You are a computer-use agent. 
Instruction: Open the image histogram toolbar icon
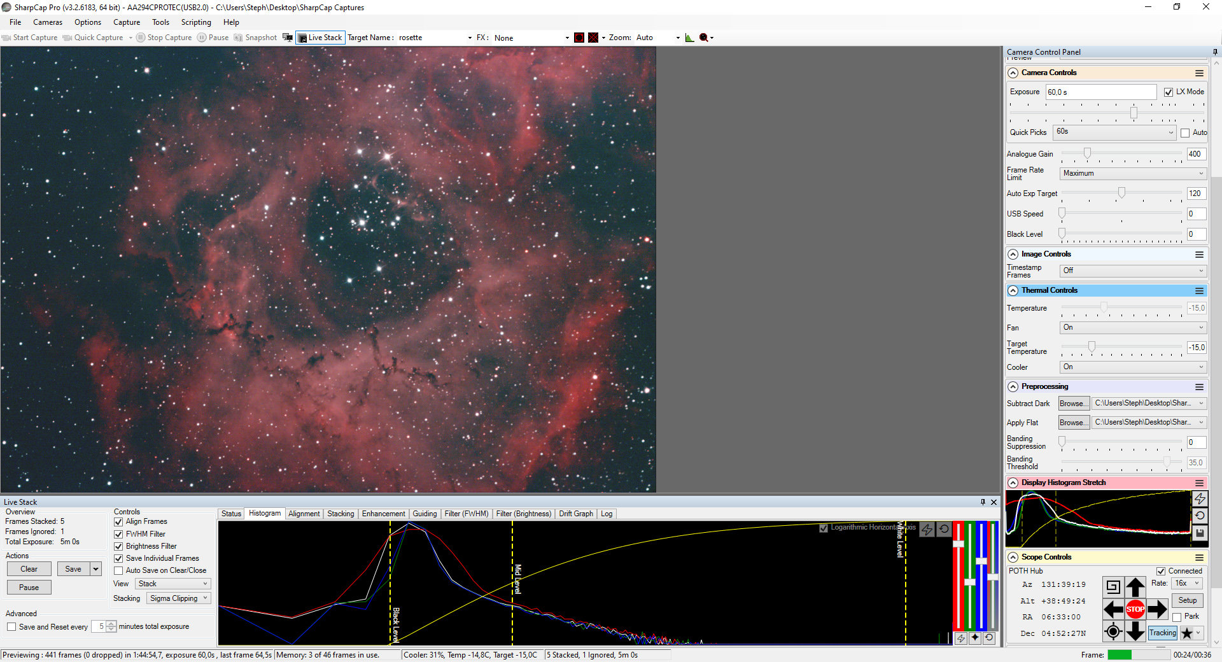tap(689, 38)
